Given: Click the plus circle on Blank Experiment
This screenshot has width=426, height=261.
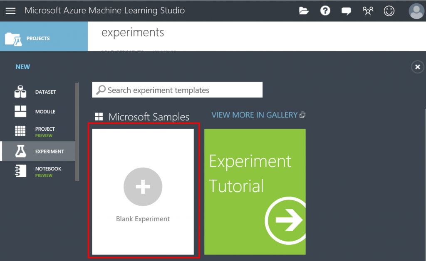Looking at the screenshot, I should tap(143, 187).
